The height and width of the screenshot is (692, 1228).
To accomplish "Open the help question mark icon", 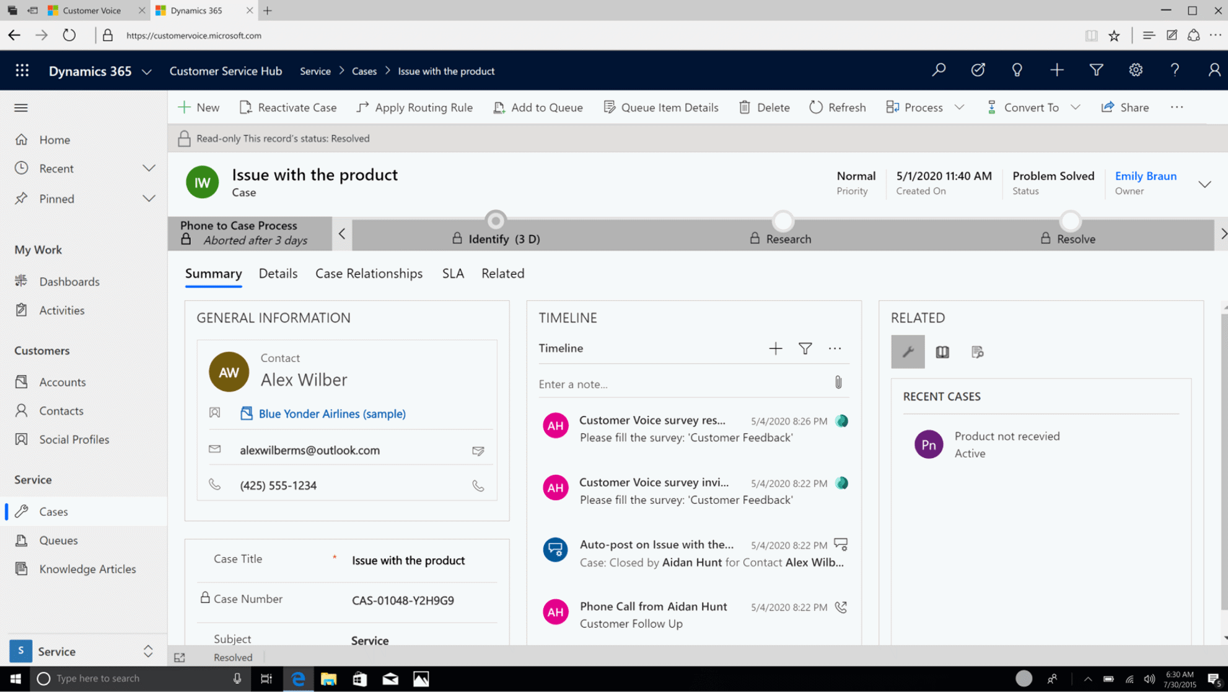I will click(1175, 71).
